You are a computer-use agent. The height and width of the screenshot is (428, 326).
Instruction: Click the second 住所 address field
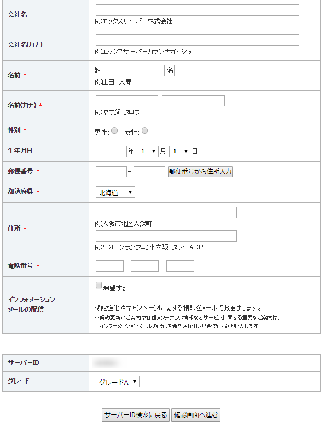(x=166, y=236)
